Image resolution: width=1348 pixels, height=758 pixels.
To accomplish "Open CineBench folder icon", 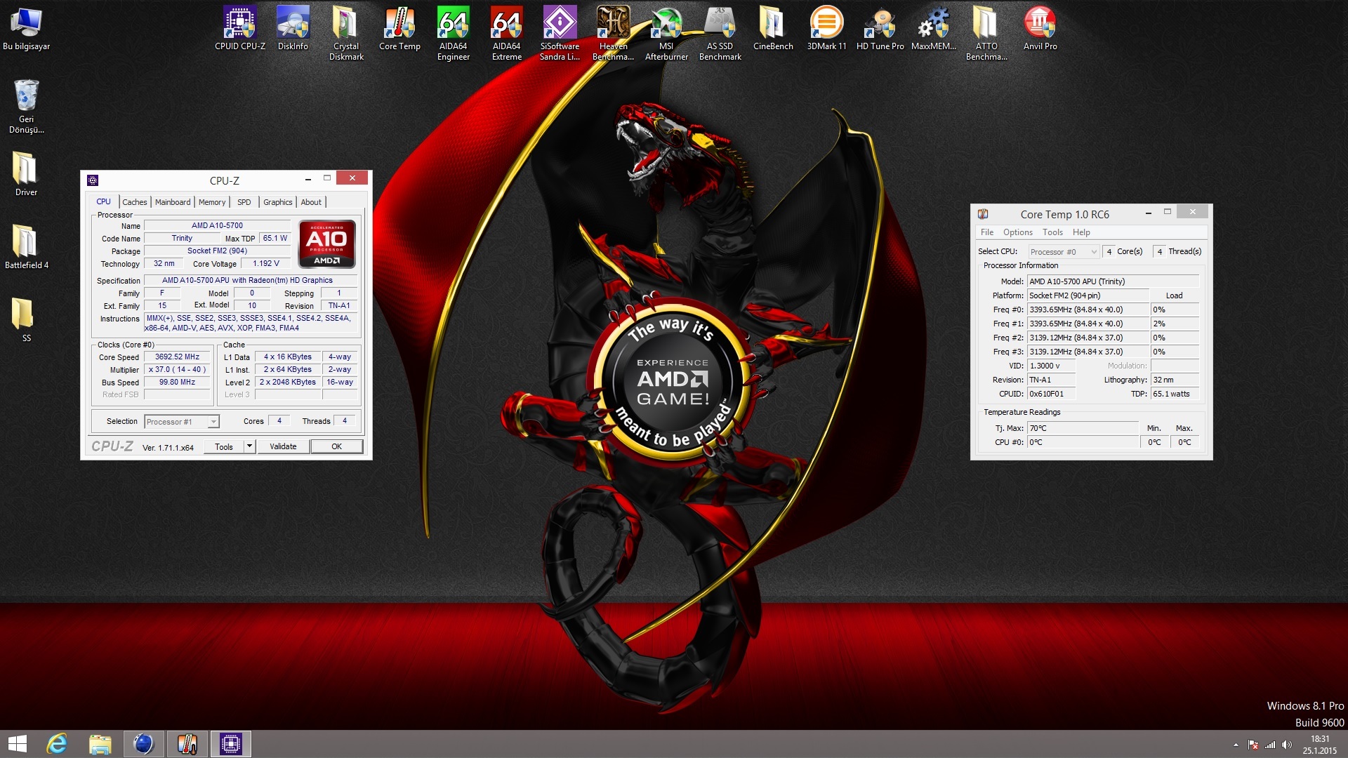I will click(x=773, y=28).
